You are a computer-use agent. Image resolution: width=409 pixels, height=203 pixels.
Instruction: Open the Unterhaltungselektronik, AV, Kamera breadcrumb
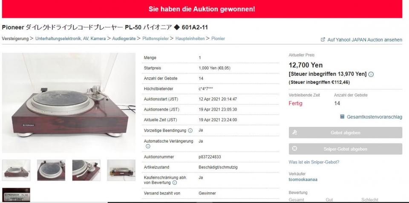70,39
